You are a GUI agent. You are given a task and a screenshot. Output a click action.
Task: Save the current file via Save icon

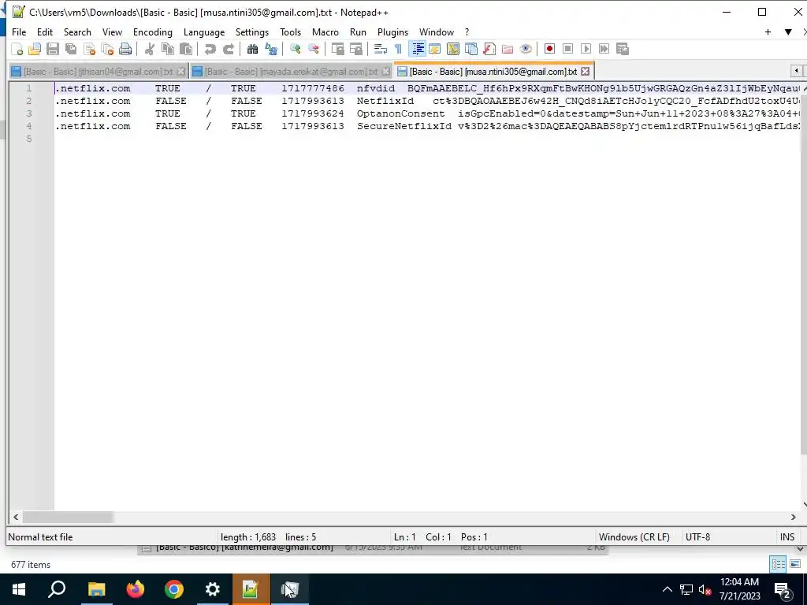tap(53, 49)
